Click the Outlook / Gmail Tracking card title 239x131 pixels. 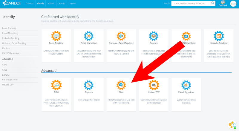click(x=121, y=43)
